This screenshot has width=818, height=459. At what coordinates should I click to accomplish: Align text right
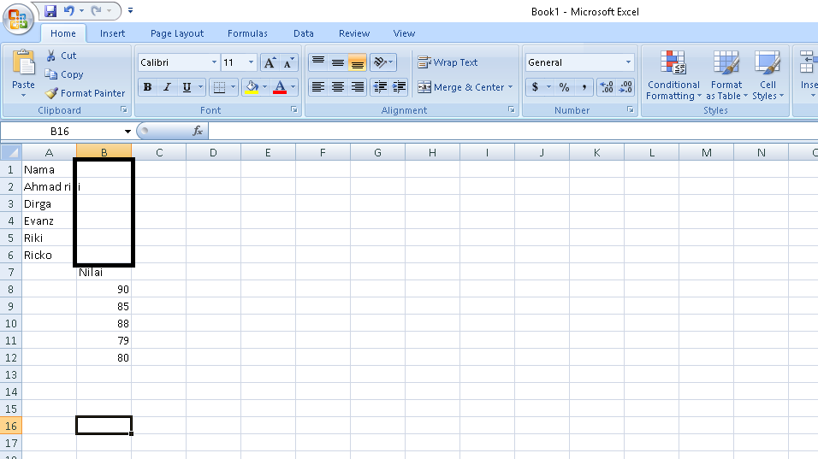coord(358,87)
